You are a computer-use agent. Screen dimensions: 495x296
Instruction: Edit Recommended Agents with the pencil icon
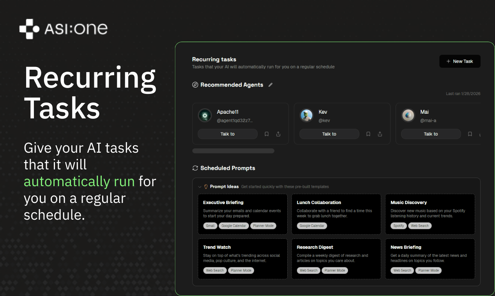point(270,85)
